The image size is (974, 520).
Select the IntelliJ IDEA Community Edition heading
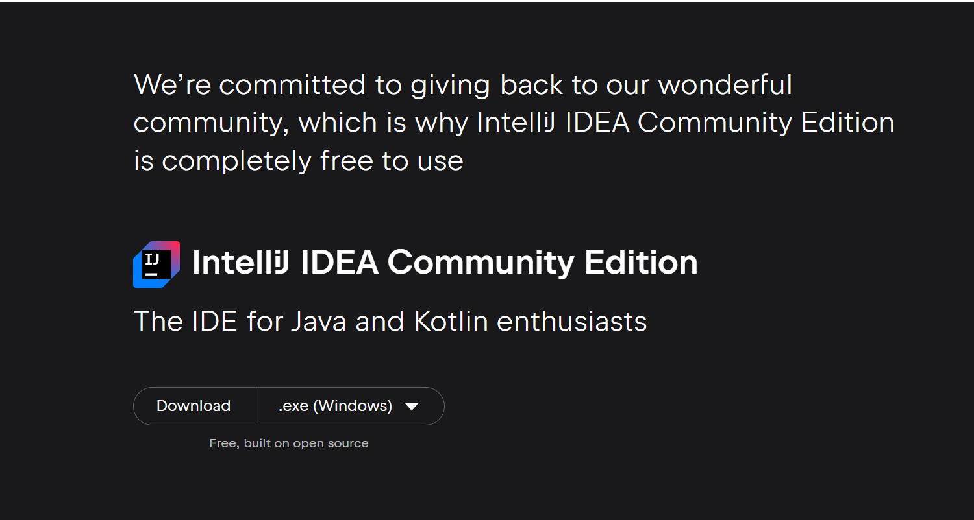tap(445, 263)
